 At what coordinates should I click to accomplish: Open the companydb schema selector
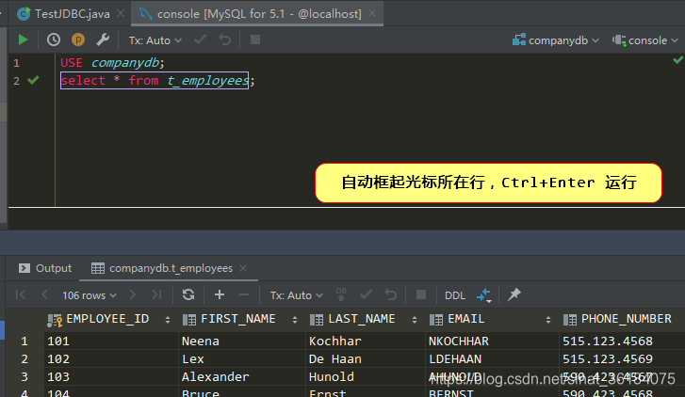555,40
